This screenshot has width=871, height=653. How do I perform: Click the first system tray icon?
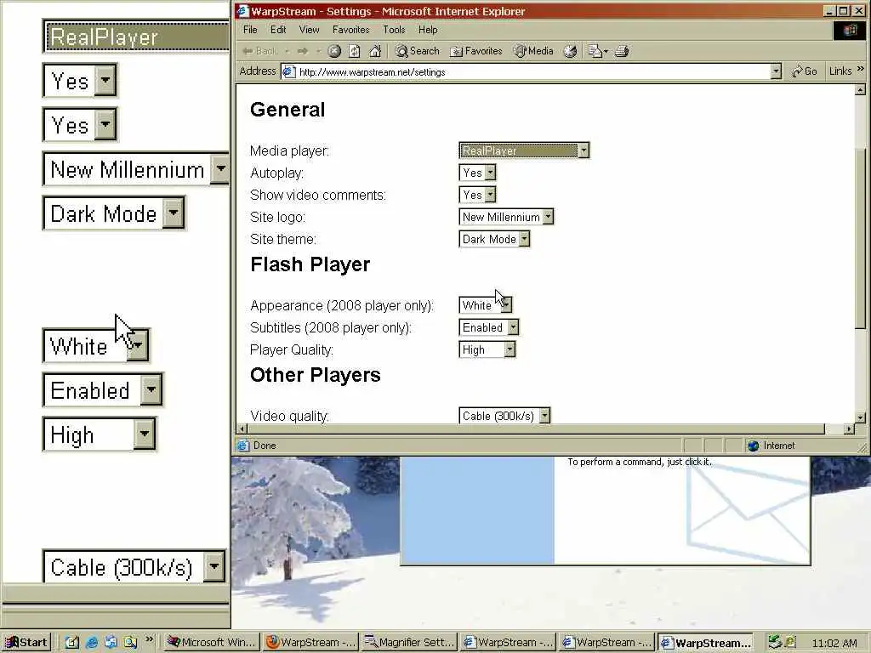pos(774,643)
